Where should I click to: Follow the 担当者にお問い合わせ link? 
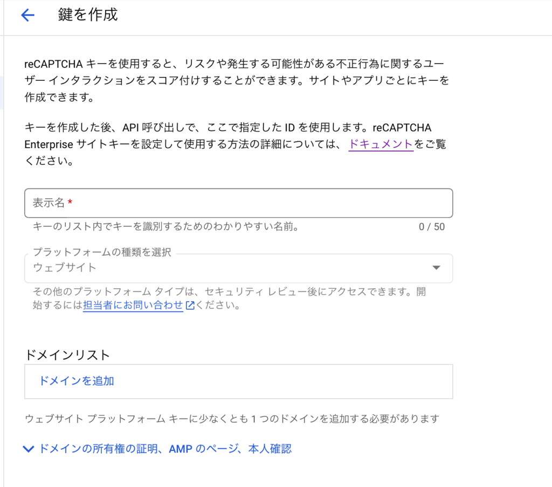pyautogui.click(x=133, y=305)
